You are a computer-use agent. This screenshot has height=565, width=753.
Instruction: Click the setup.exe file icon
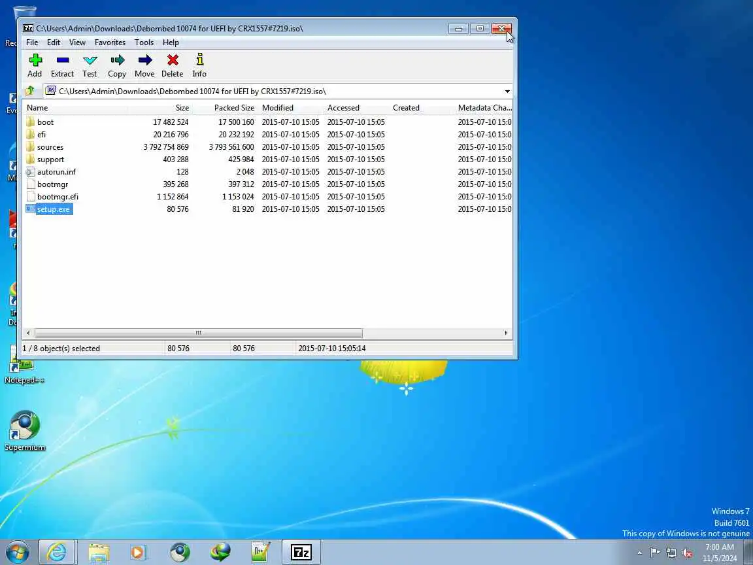pos(30,209)
